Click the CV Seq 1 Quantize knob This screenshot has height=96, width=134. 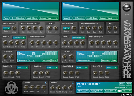point(5,57)
